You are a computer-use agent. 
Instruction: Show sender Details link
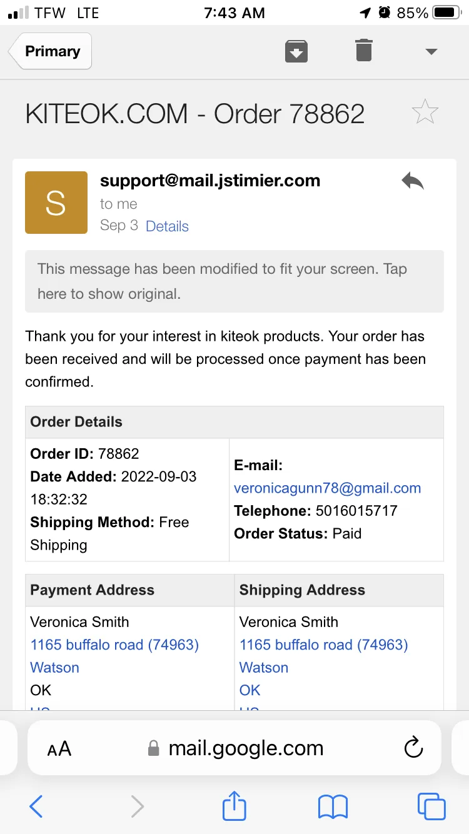[x=167, y=226]
